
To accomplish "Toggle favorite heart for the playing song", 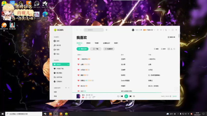I will (83, 97).
